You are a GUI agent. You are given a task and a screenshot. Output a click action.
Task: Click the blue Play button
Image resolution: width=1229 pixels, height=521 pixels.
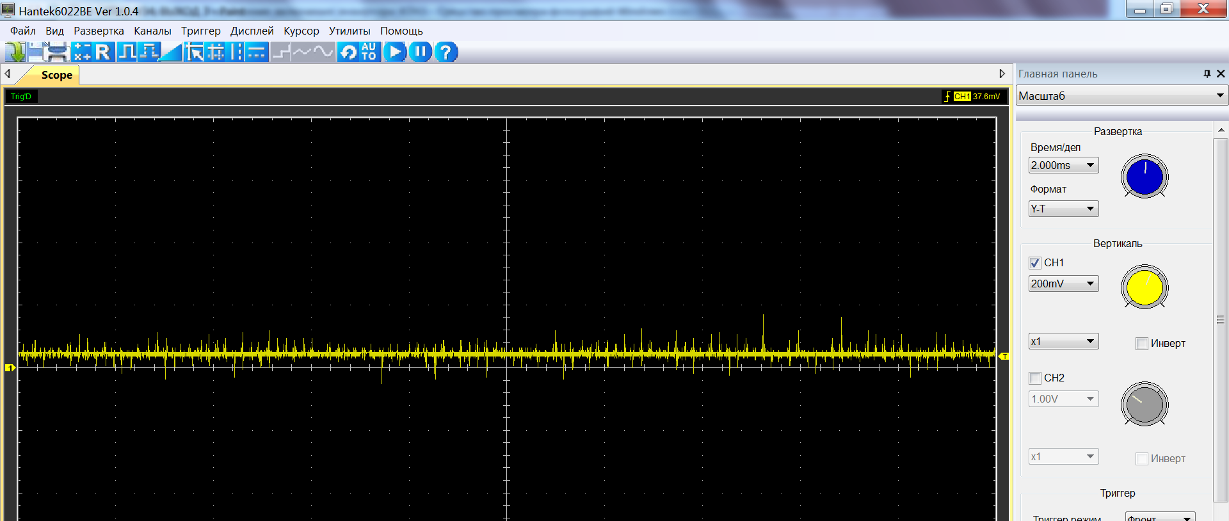(395, 52)
